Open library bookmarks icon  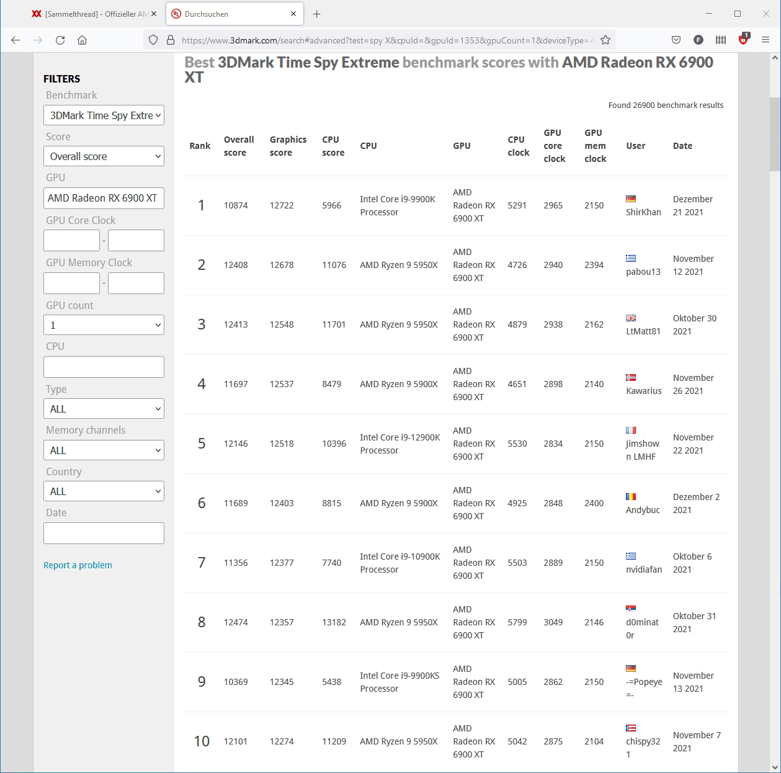(x=721, y=40)
